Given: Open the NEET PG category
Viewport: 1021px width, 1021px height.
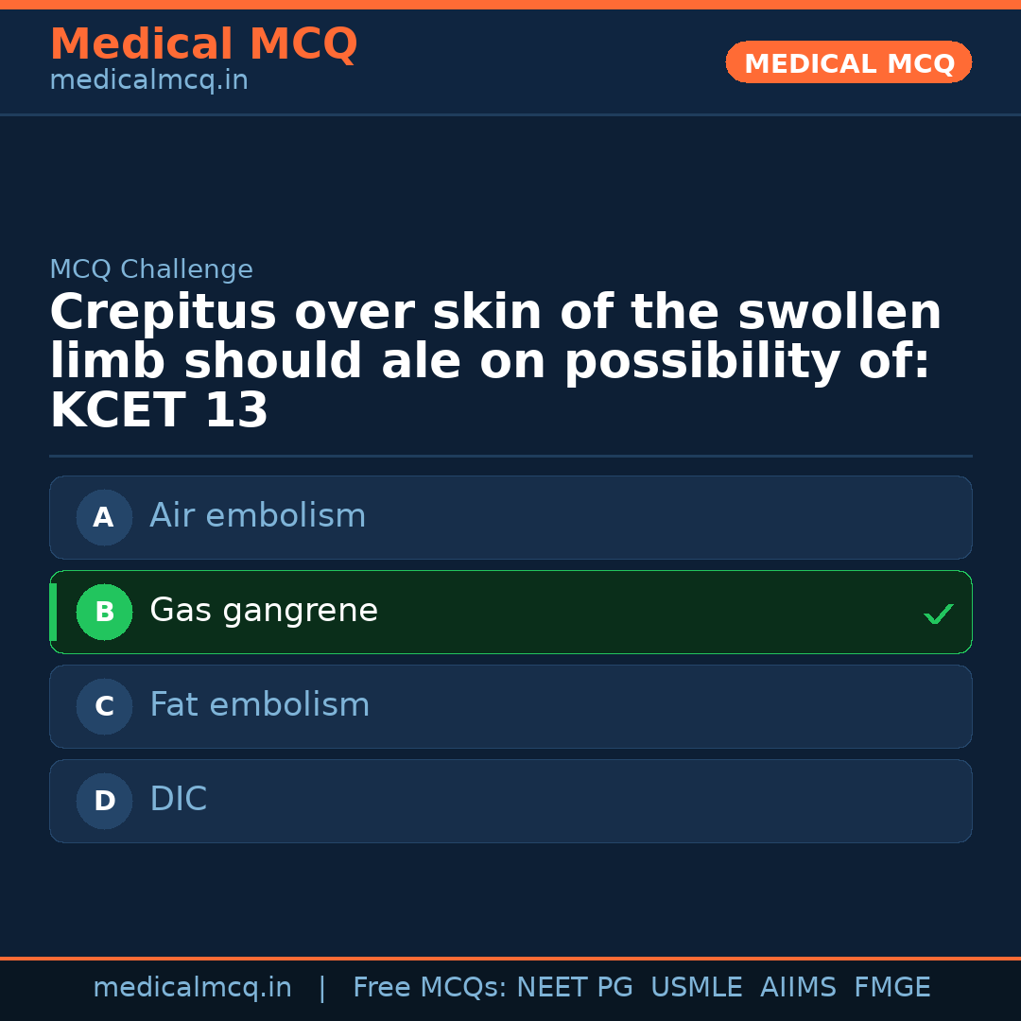Looking at the screenshot, I should click(x=574, y=986).
